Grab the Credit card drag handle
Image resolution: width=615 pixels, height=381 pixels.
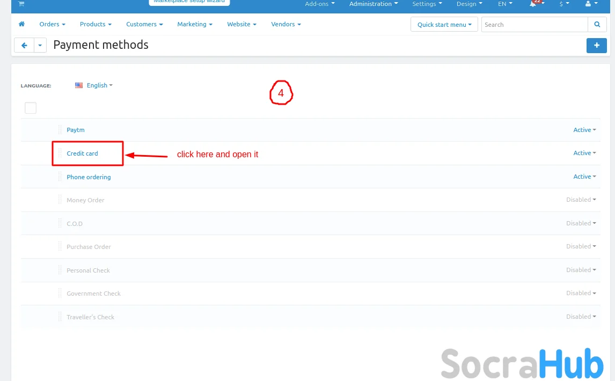[x=60, y=153]
